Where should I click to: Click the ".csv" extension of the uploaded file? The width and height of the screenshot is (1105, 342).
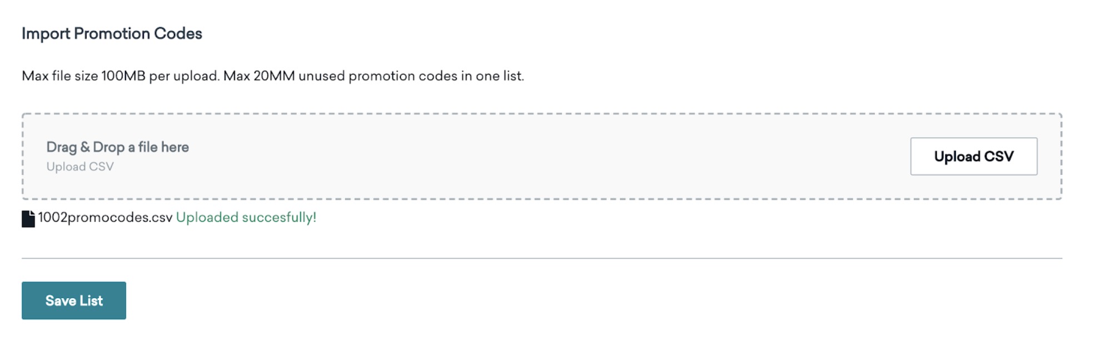[x=161, y=218]
